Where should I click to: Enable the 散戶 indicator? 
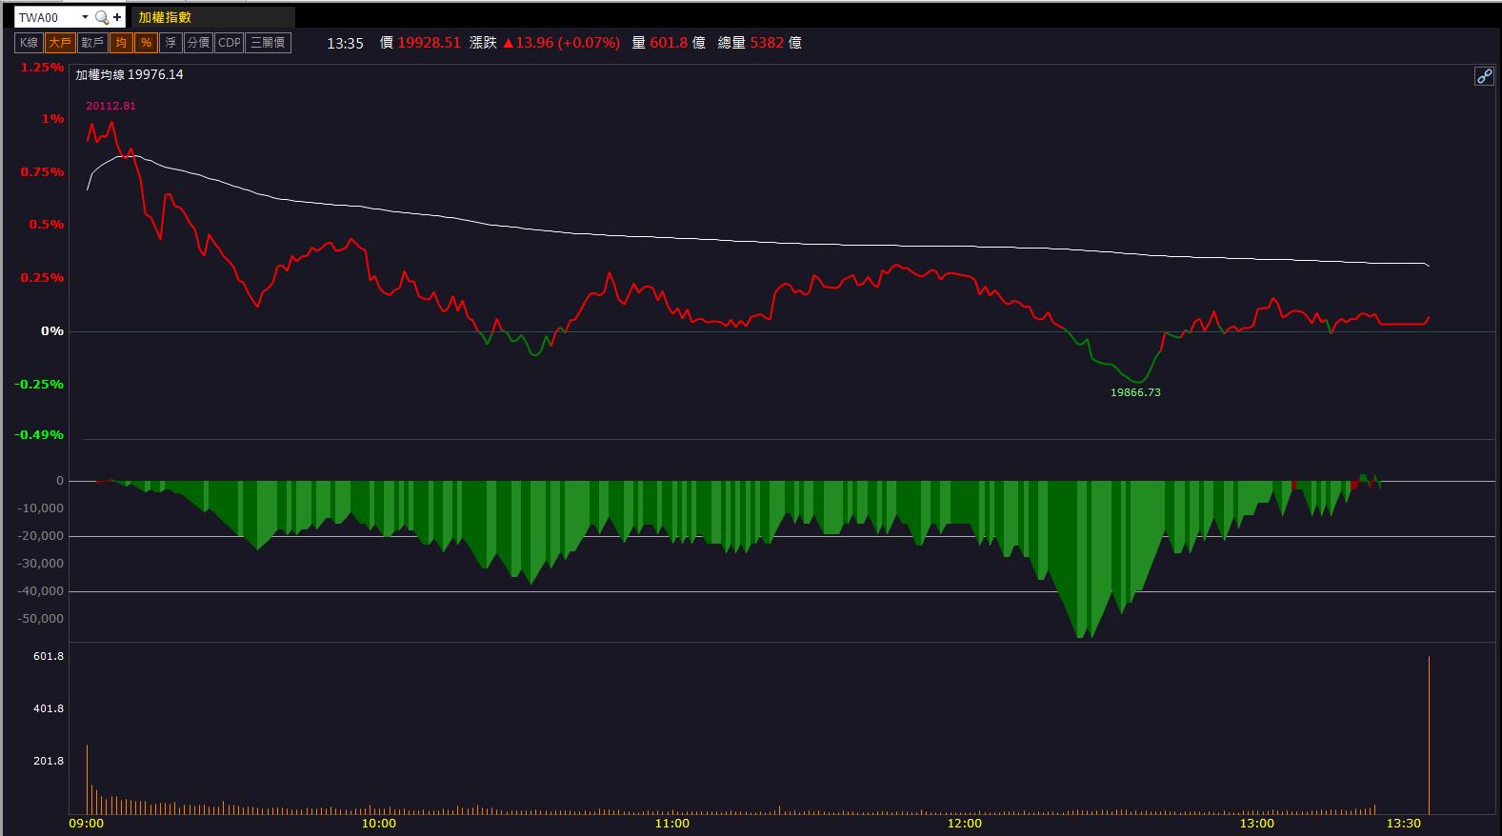[92, 43]
